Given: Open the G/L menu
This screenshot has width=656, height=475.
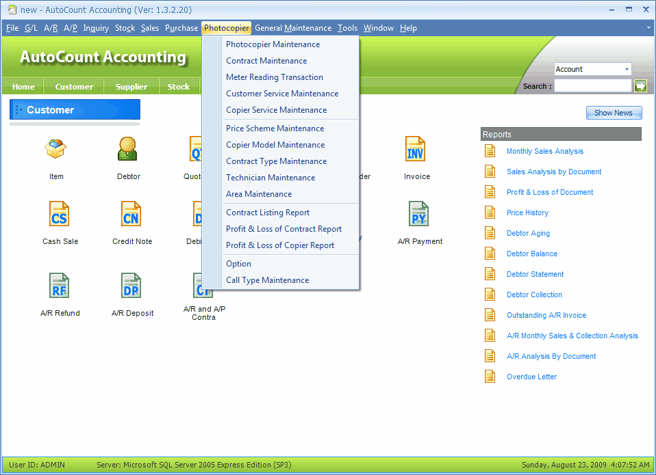Looking at the screenshot, I should (x=31, y=28).
